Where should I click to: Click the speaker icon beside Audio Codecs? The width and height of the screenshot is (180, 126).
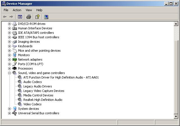coord(20,82)
